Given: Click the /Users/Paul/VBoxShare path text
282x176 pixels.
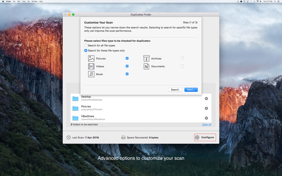Looking at the screenshot, I should [93, 119].
